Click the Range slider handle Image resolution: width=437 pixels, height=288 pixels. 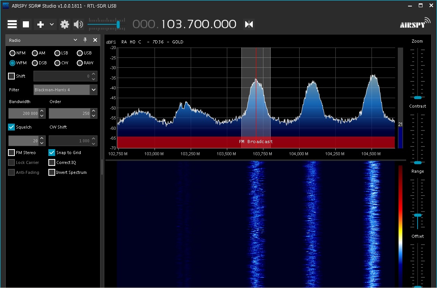[x=418, y=215]
